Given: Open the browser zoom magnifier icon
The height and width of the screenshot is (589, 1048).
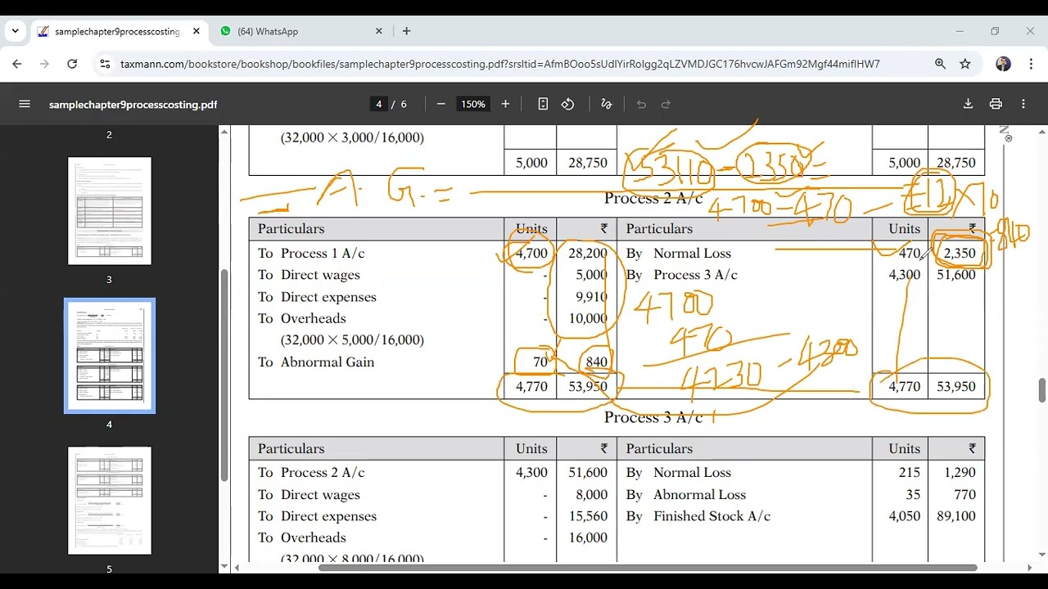Looking at the screenshot, I should (x=940, y=64).
